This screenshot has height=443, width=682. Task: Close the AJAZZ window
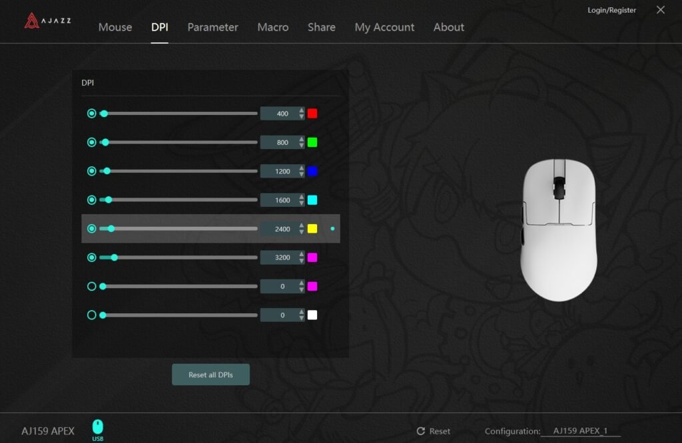[x=660, y=9]
